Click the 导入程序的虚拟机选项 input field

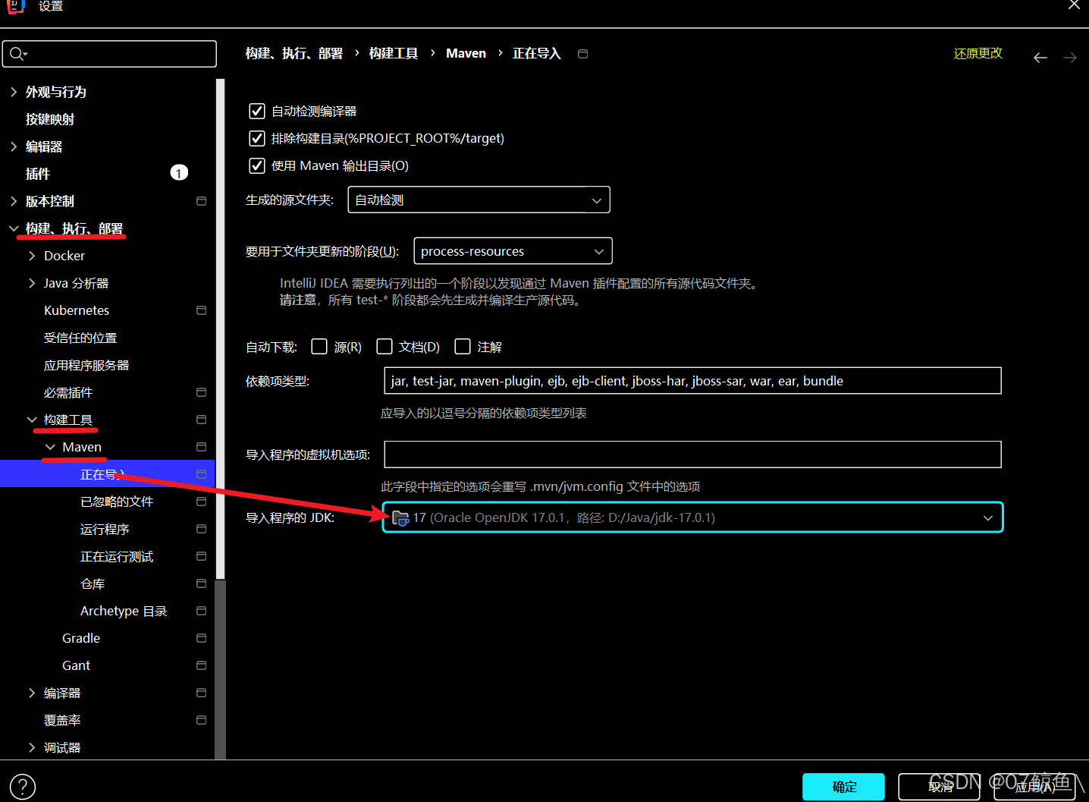point(692,454)
